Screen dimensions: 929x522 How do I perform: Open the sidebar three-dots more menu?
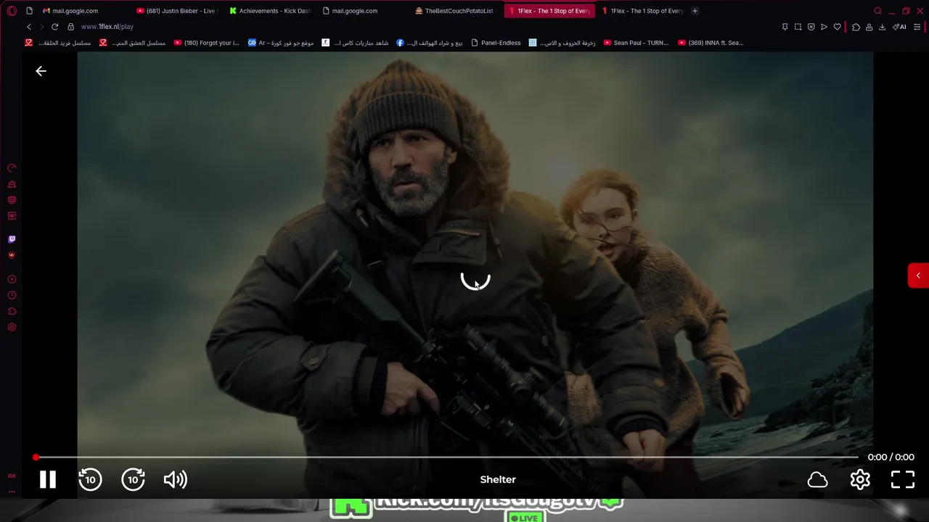click(x=12, y=492)
